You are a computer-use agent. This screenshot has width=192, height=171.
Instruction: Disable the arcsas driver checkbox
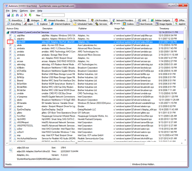pos(10,61)
